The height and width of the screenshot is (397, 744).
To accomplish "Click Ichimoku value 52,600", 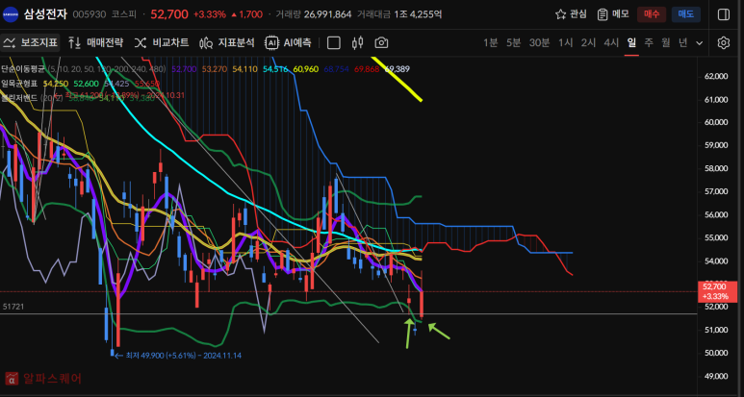I will click(x=87, y=84).
